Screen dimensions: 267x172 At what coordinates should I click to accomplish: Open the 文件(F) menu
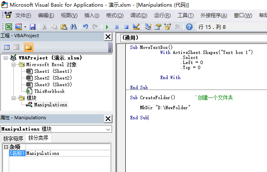(x=23, y=15)
